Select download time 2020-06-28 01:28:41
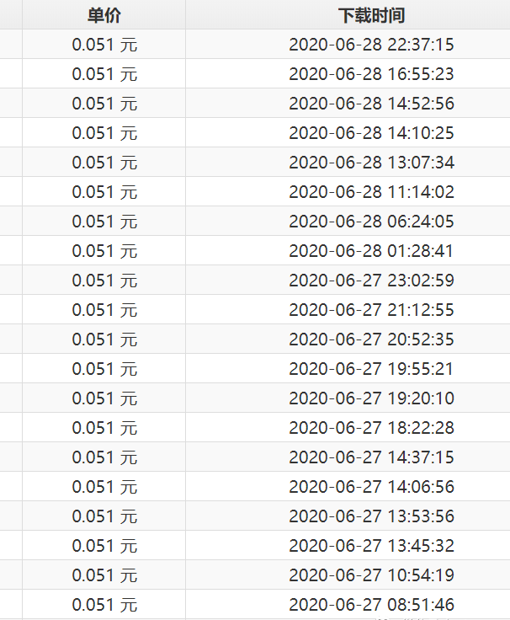The image size is (510, 620). (x=371, y=251)
